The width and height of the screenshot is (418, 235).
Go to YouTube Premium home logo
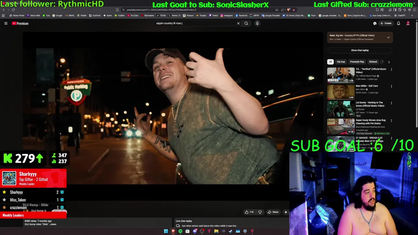coord(20,23)
